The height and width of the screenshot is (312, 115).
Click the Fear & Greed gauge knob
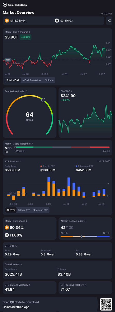(43, 100)
